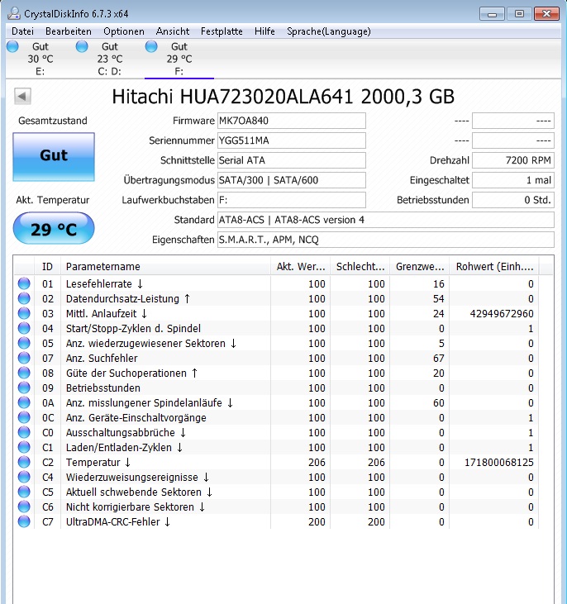Click the Standard field ATA8-ACS version 4
The image size is (567, 604).
[386, 220]
